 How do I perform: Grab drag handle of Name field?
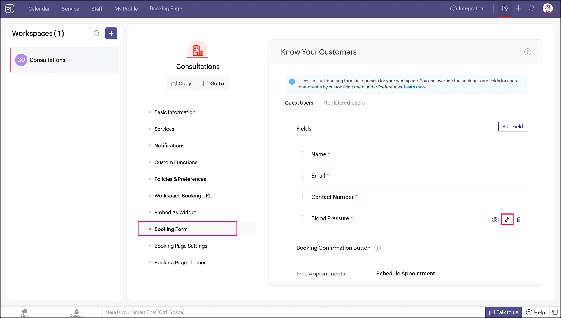tap(304, 154)
